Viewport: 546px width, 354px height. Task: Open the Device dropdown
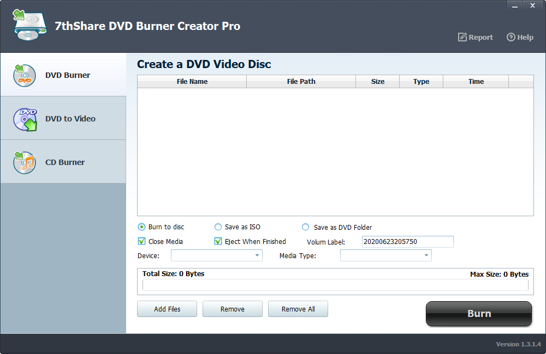click(x=217, y=255)
